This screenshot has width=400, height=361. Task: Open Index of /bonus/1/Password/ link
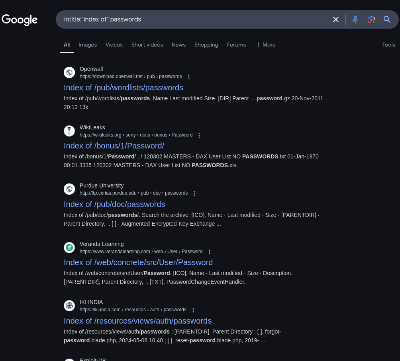(x=114, y=146)
